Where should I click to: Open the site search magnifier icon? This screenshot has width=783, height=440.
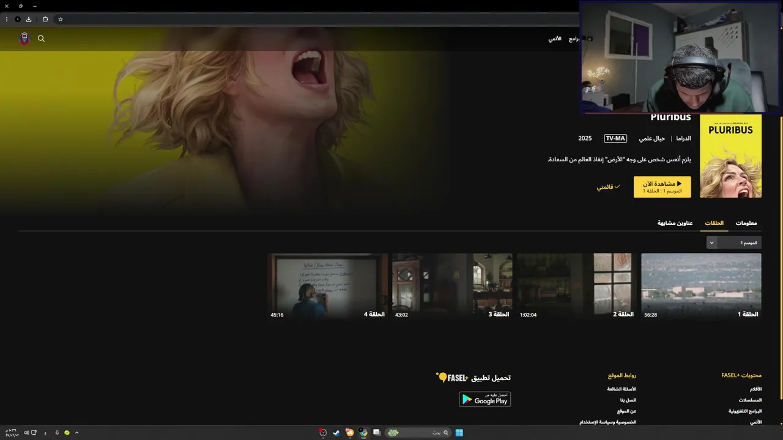click(x=41, y=38)
